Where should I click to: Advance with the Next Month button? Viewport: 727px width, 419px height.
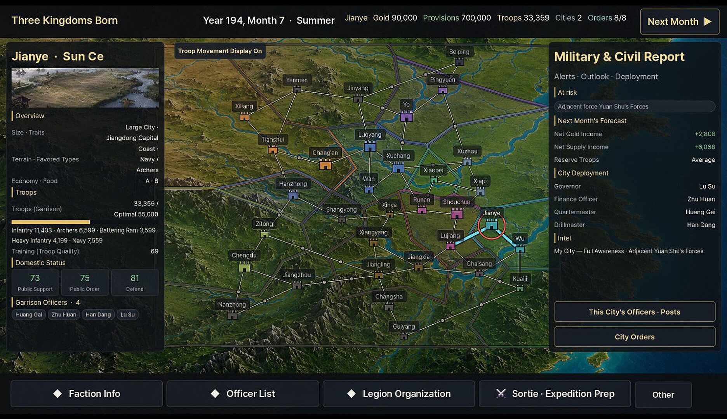(680, 22)
